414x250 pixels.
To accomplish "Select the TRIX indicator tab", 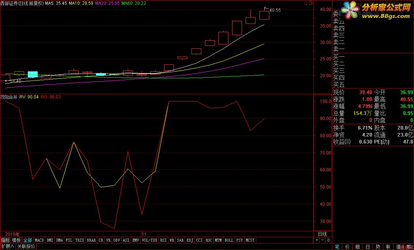I will (79, 240).
